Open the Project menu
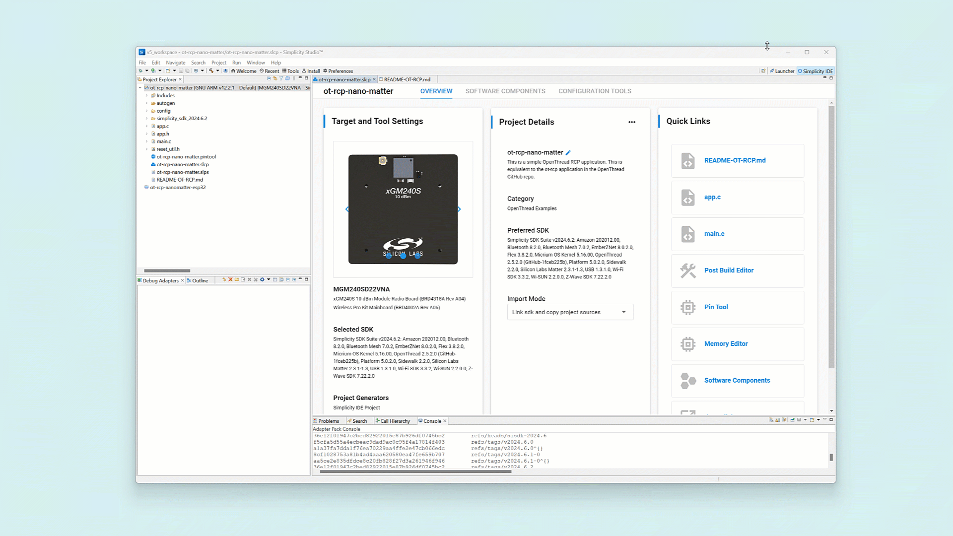The width and height of the screenshot is (953, 536). click(218, 63)
